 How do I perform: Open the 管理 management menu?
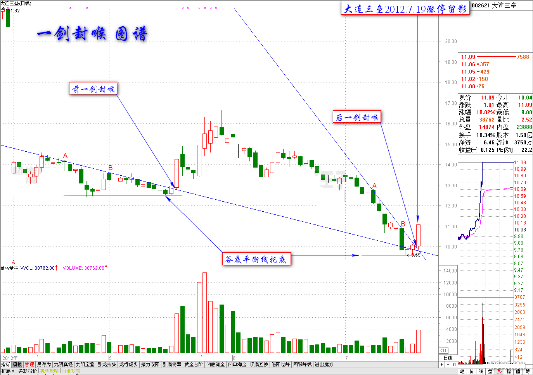click(29, 365)
